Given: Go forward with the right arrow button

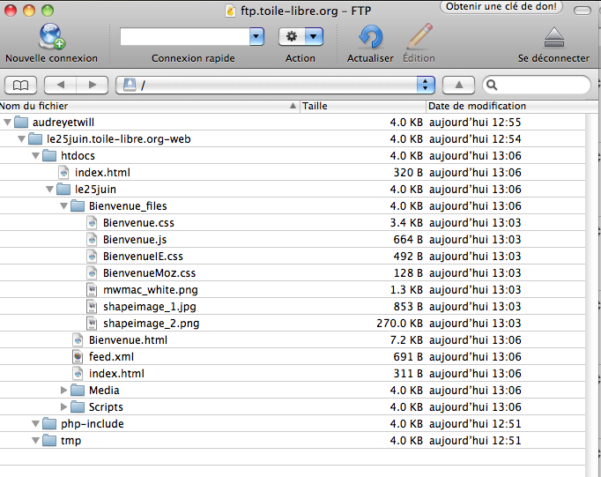Looking at the screenshot, I should coord(92,85).
